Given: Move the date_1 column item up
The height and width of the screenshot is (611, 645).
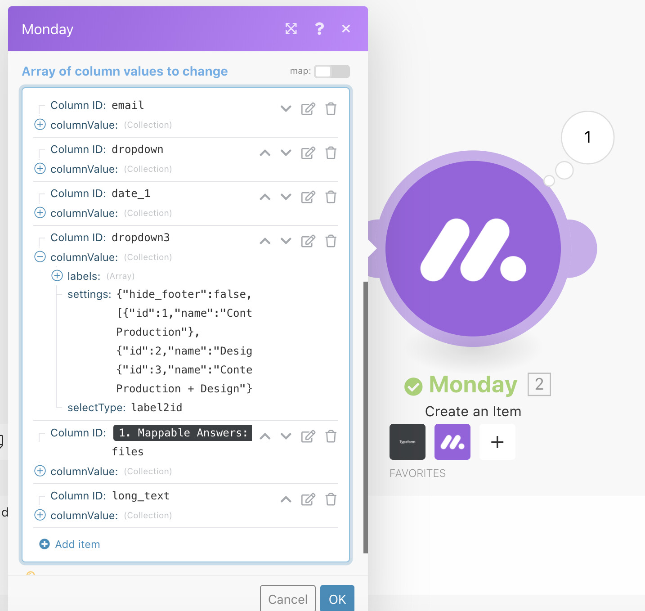Looking at the screenshot, I should 265,197.
